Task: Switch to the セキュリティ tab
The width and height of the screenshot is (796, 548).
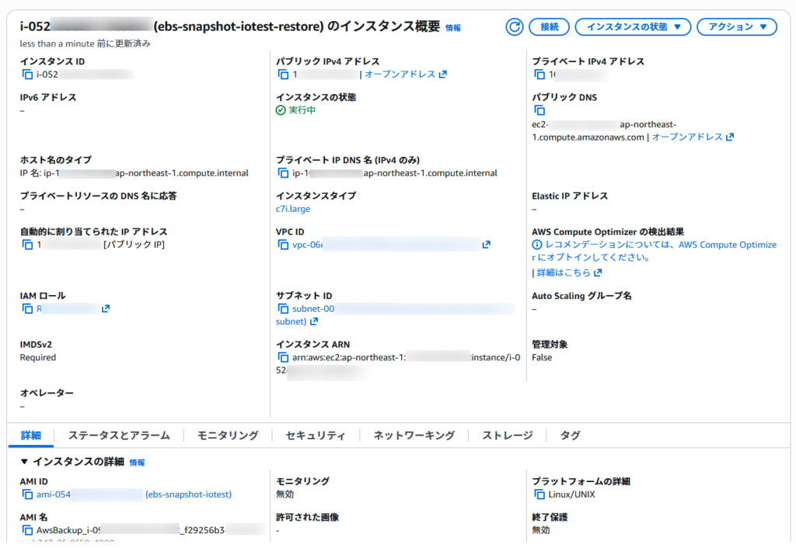Action: 315,435
